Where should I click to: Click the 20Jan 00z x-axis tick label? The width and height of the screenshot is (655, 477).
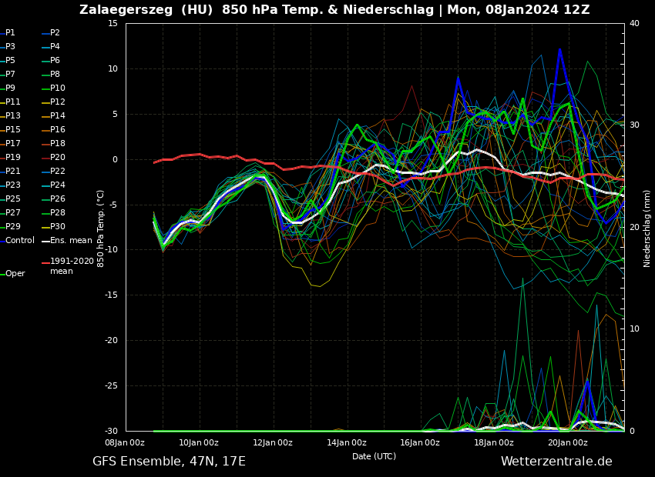click(568, 443)
